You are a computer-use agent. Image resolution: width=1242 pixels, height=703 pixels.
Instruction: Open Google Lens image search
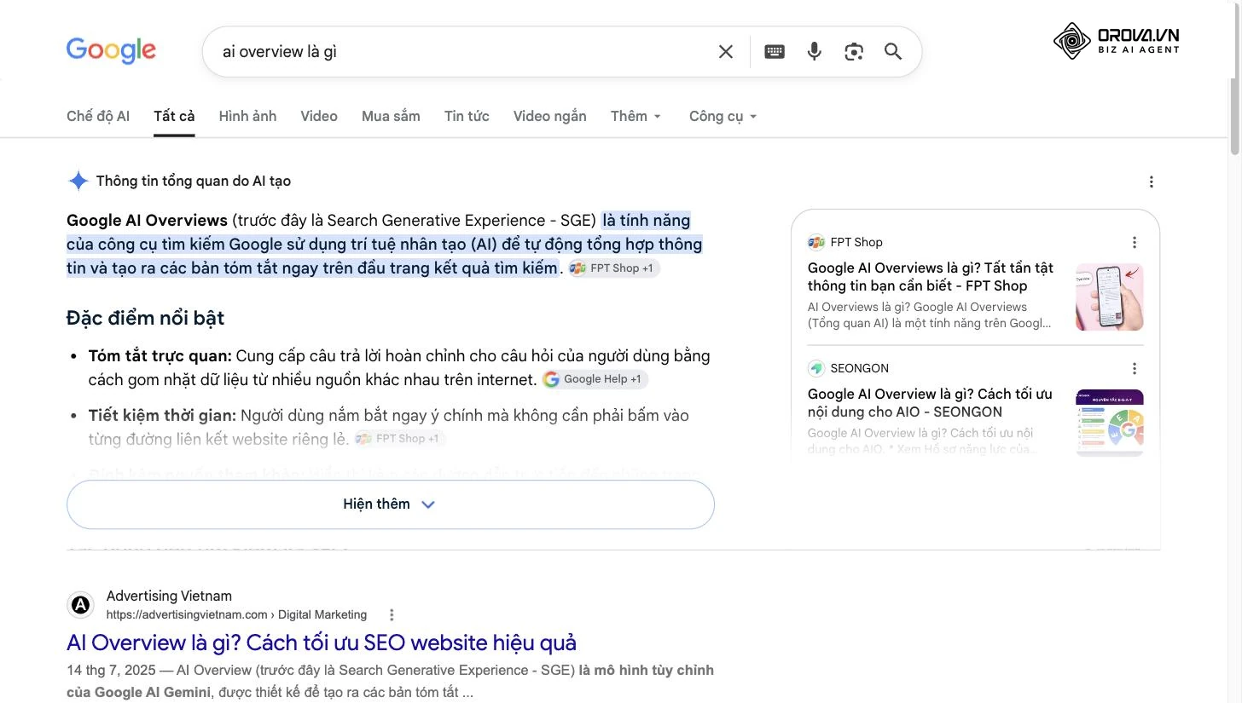pyautogui.click(x=854, y=51)
